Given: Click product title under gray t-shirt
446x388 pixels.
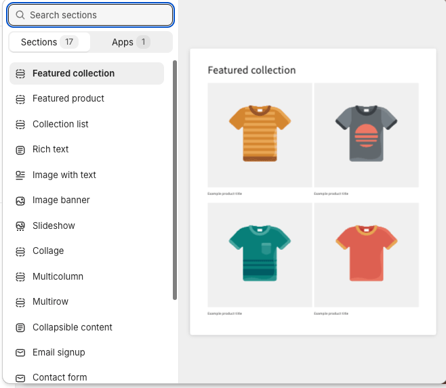Looking at the screenshot, I should coord(331,194).
